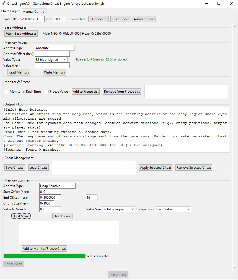
Task: Click the Disconnect button
Action: (120, 19)
